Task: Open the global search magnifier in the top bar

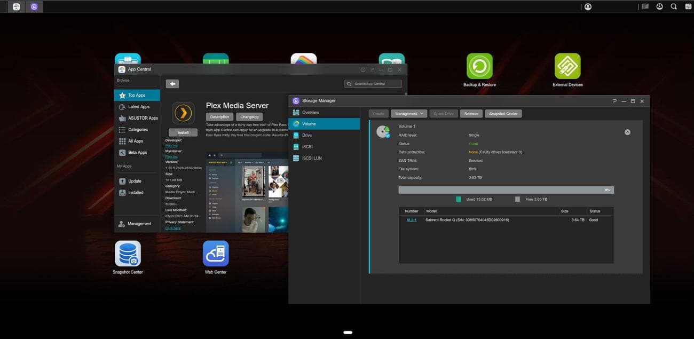Action: [x=674, y=6]
